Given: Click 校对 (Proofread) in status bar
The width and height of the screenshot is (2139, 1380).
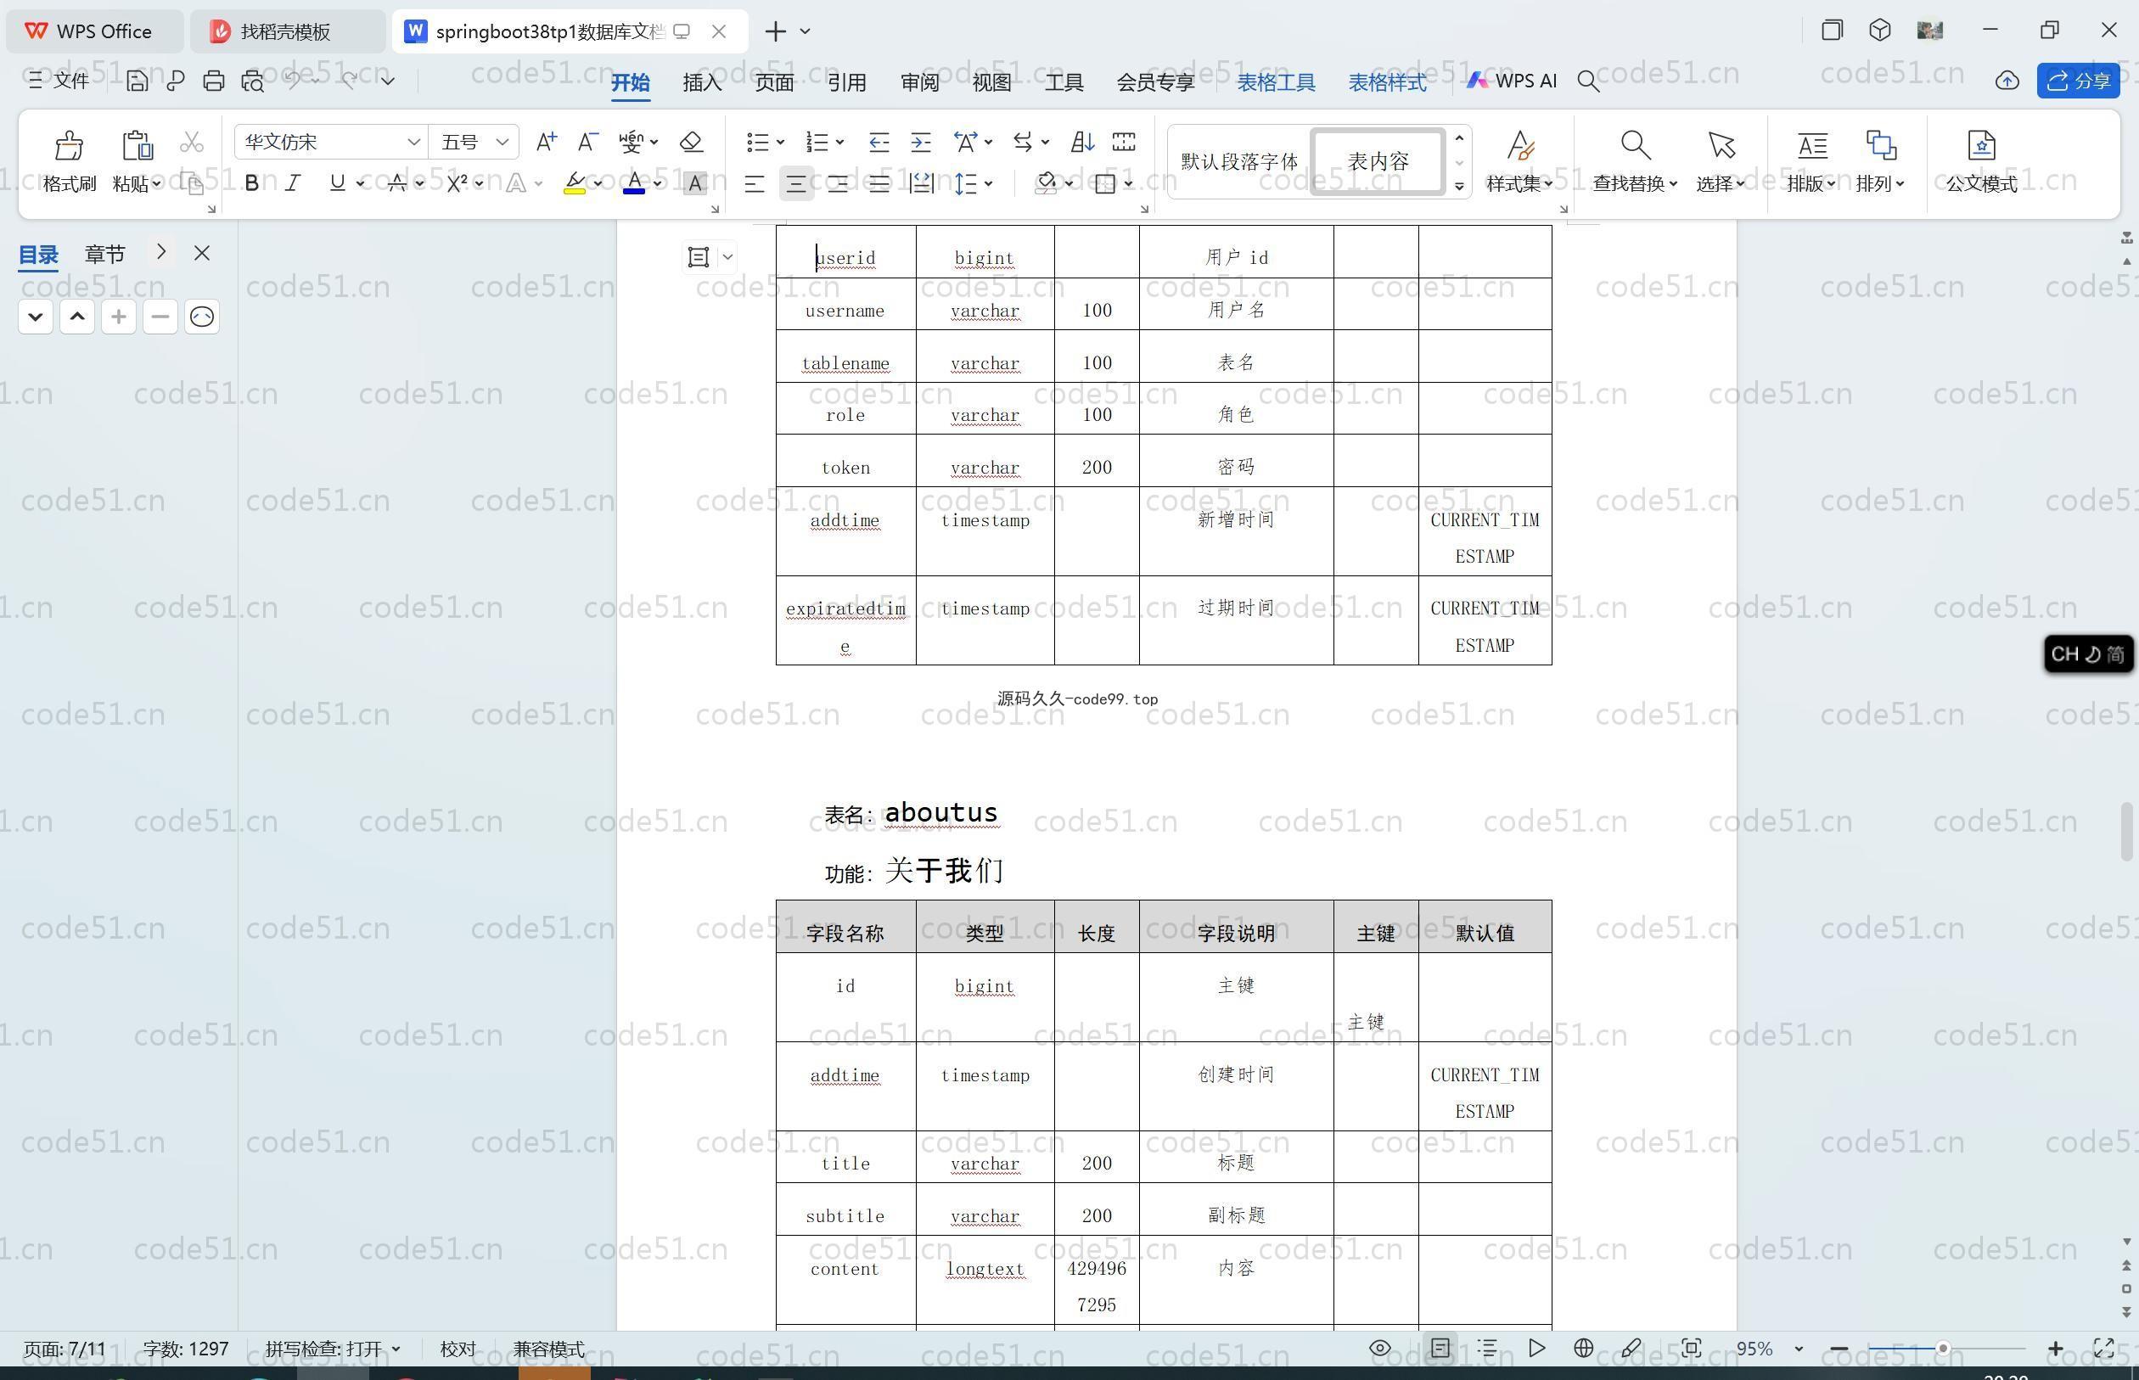Looking at the screenshot, I should click(x=457, y=1349).
